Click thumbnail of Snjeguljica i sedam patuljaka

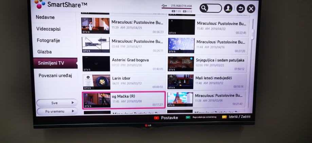pos(181,64)
